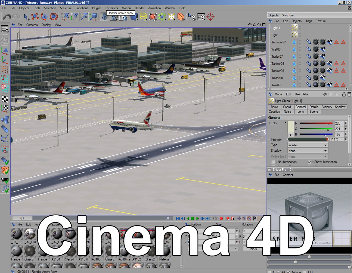Select the texture checkerboard mode icon
Image resolution: width=352 pixels, height=273 pixels.
(5, 99)
